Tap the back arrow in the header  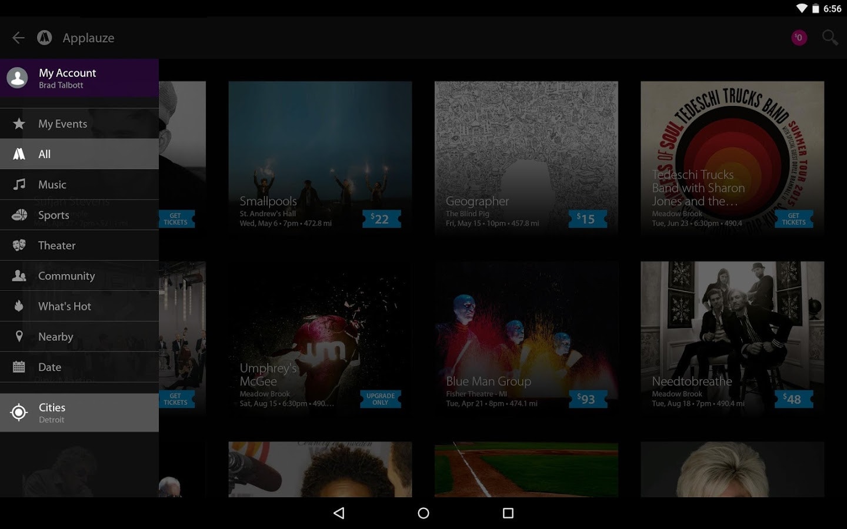[x=18, y=38]
